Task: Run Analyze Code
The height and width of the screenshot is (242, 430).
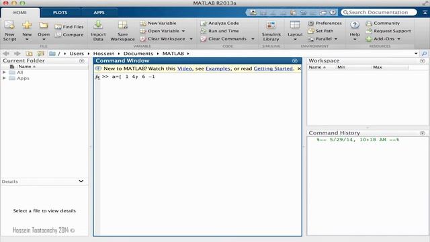Action: pos(220,23)
